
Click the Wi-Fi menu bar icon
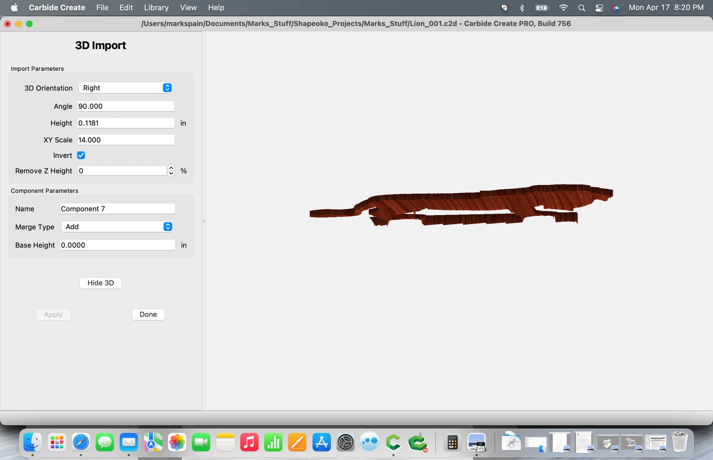pyautogui.click(x=563, y=8)
